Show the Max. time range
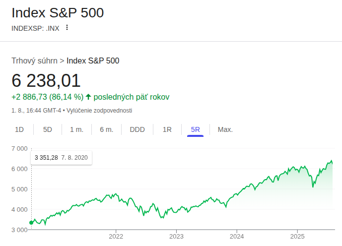This screenshot has height=246, width=342. [225, 129]
